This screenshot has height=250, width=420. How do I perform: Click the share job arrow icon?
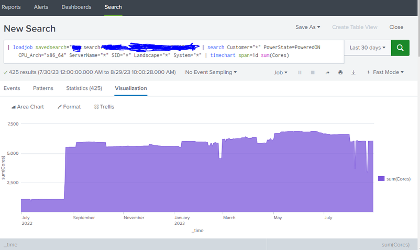coord(327,72)
